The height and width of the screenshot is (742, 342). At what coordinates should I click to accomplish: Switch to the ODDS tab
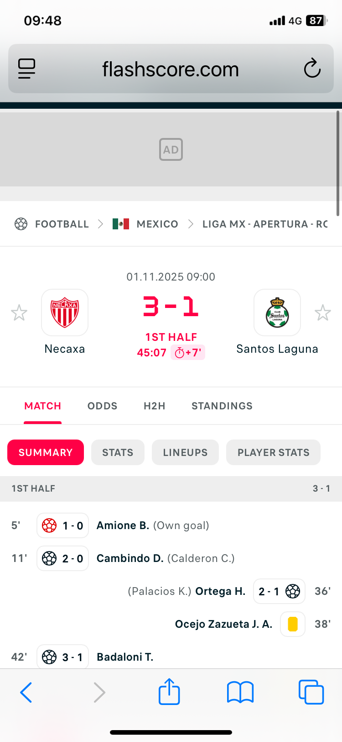coord(103,406)
